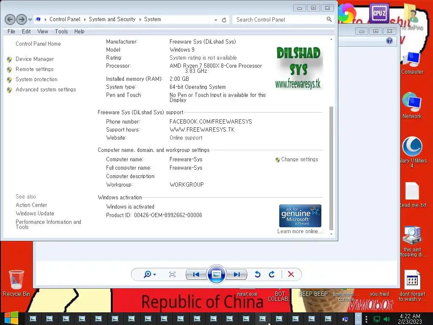433x325 pixels.
Task: Open the Network desktop icon
Action: point(412,105)
